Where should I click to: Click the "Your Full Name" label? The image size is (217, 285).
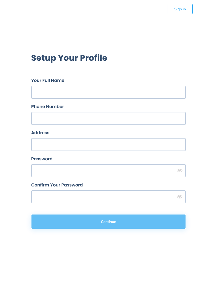[x=48, y=80]
